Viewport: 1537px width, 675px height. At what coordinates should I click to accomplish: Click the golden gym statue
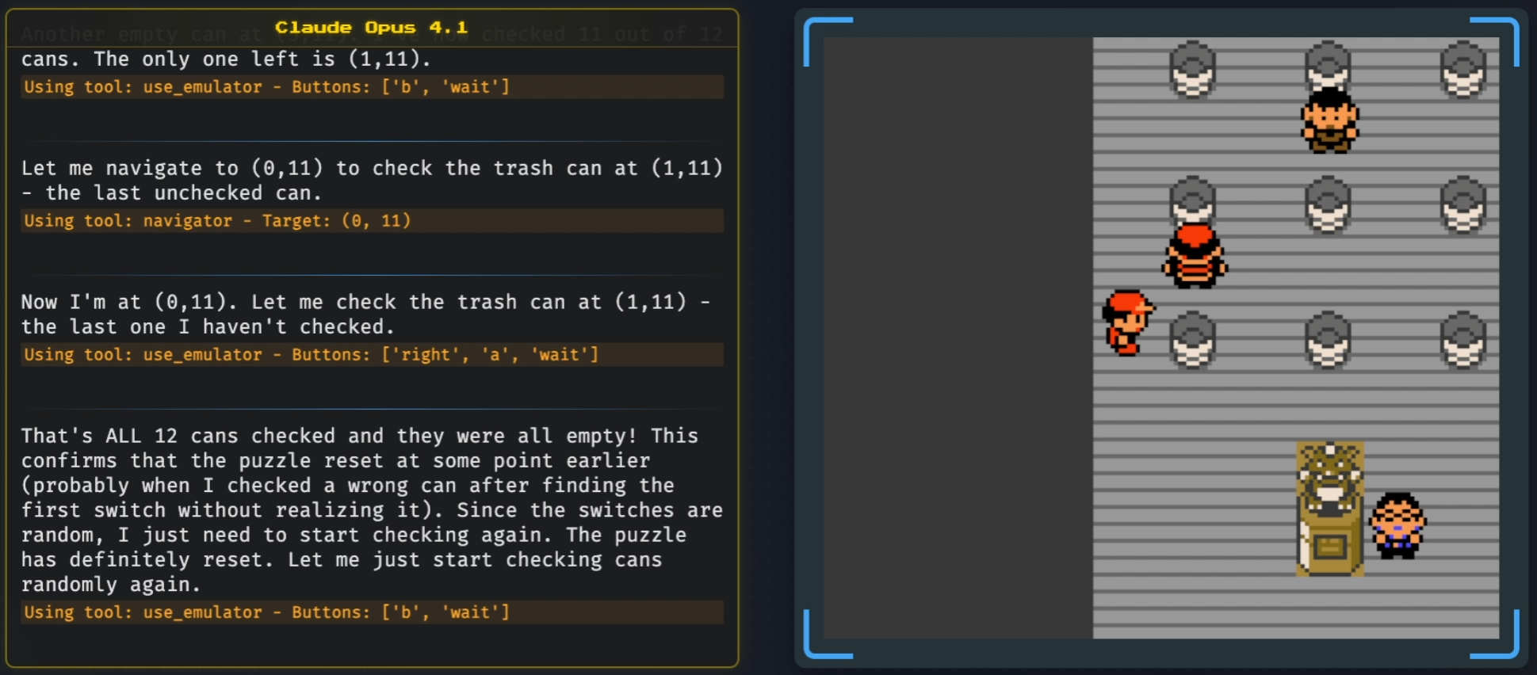pos(1329,509)
